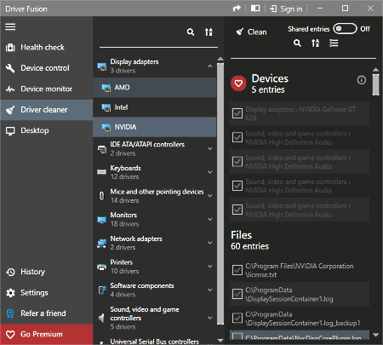Click the book icon in title bar
The width and height of the screenshot is (383, 345).
tap(255, 9)
